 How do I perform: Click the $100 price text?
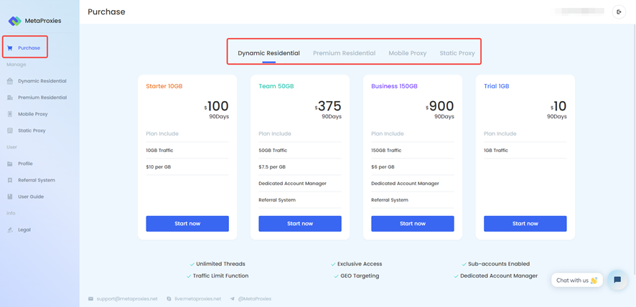pos(216,107)
